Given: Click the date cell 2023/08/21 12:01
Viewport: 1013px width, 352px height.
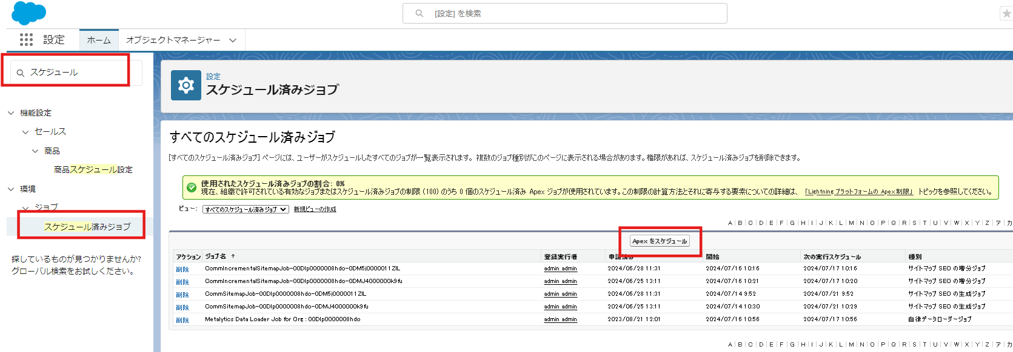Looking at the screenshot, I should (x=634, y=319).
